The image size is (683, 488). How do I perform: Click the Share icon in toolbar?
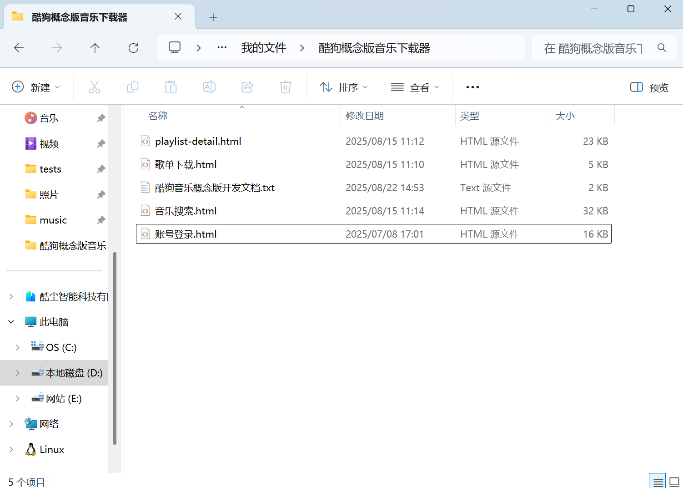pyautogui.click(x=247, y=87)
